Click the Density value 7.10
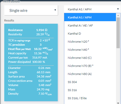 tap(41, 94)
